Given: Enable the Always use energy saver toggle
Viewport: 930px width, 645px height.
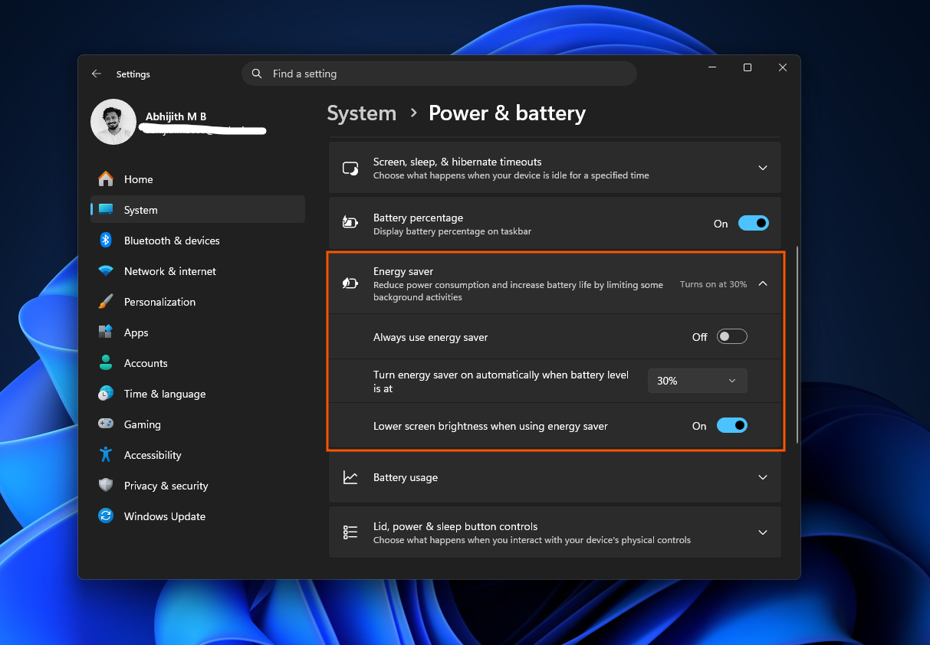Looking at the screenshot, I should tap(731, 337).
